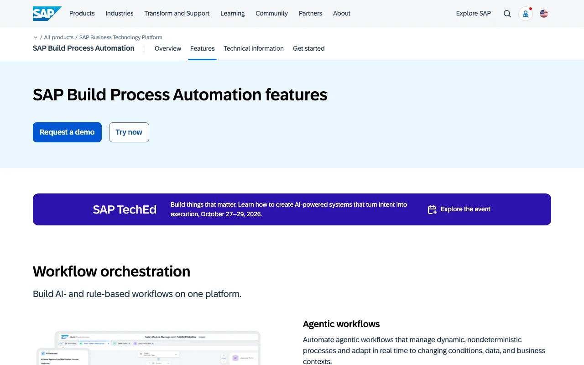Expand the breadcrumb chevron dropdown
The height and width of the screenshot is (365, 584).
(x=36, y=37)
